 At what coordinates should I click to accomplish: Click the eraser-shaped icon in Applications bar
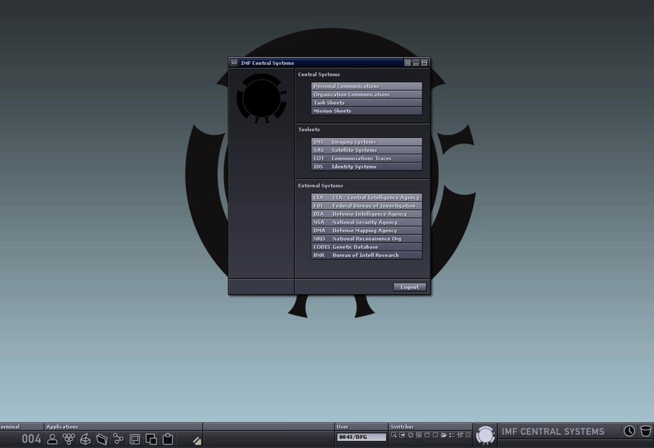click(197, 440)
